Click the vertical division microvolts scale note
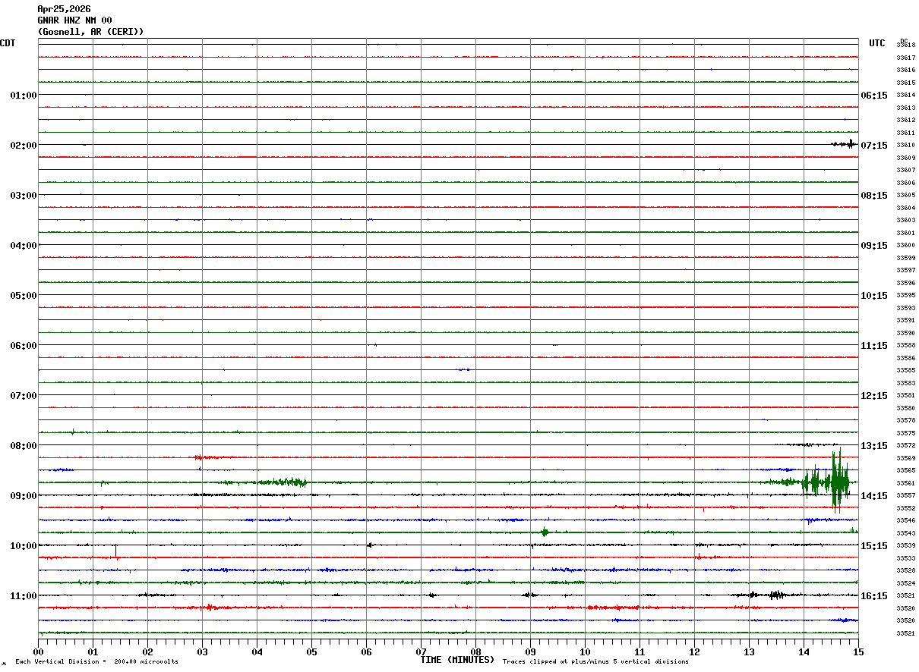Viewport: 919px width, 672px height. point(96,662)
